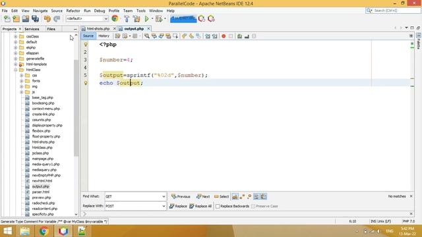Viewport: 422px width, 237px height.
Task: Close the find and replace bar
Action: [411, 196]
